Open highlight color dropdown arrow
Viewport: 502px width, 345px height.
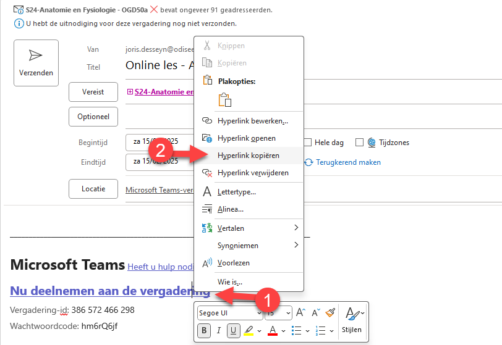point(259,331)
